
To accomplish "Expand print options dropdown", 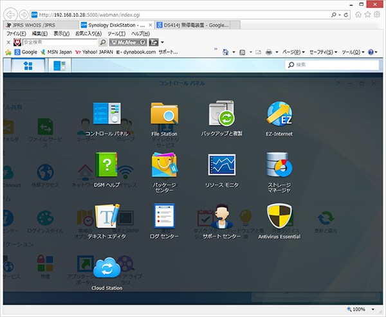I will click(x=277, y=52).
